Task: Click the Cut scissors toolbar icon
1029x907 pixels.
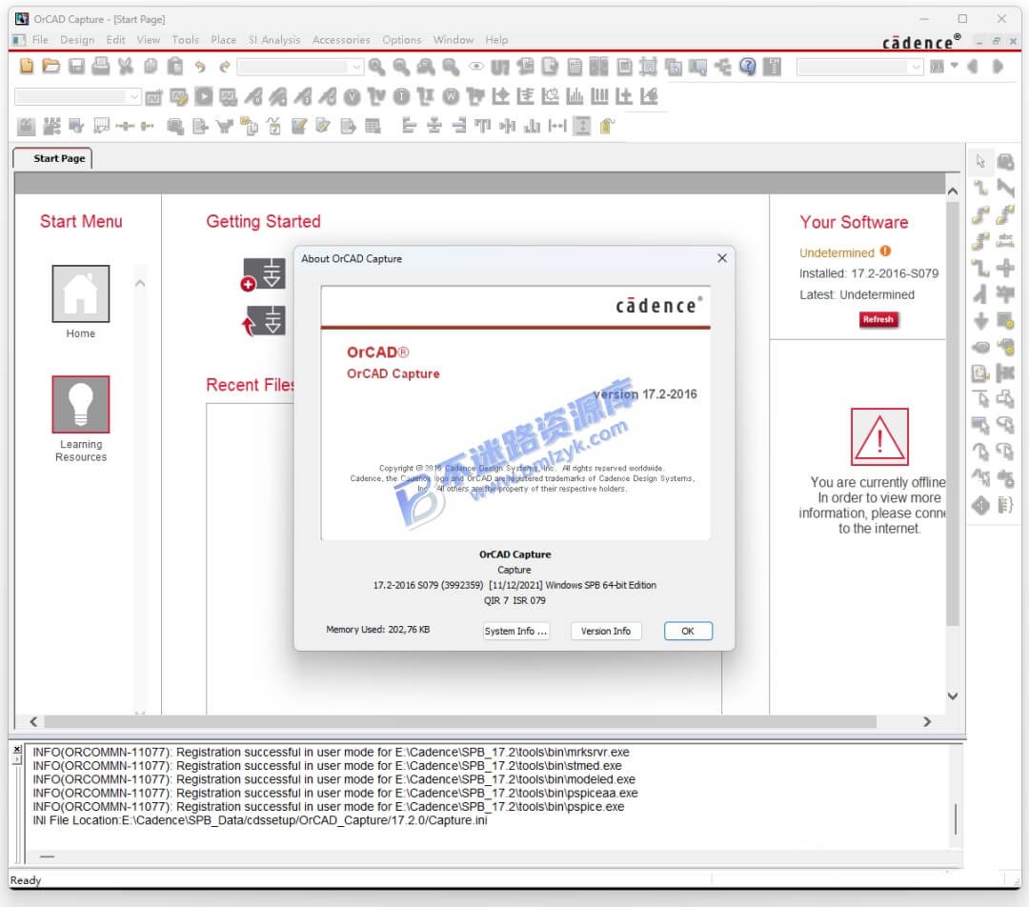Action: (x=126, y=67)
